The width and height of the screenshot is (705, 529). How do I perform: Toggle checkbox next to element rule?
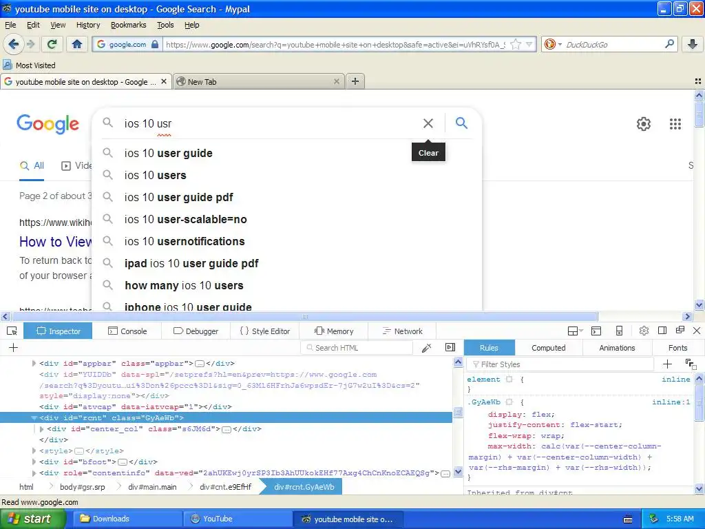click(x=509, y=380)
